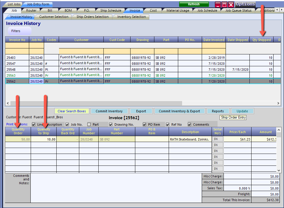The image size is (284, 208).
Task: Click Commit Inventory & Export button
Action: point(179,111)
